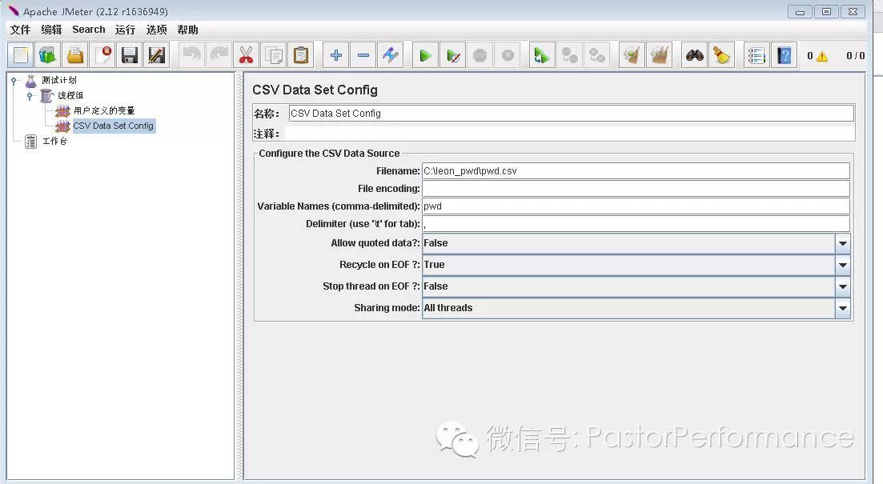The width and height of the screenshot is (883, 484).
Task: Cut selected element with scissors icon
Action: click(x=246, y=55)
